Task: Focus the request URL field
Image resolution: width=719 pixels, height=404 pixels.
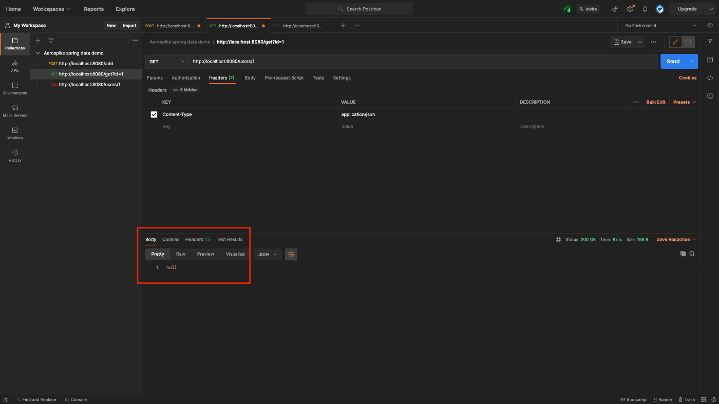Action: pos(423,61)
